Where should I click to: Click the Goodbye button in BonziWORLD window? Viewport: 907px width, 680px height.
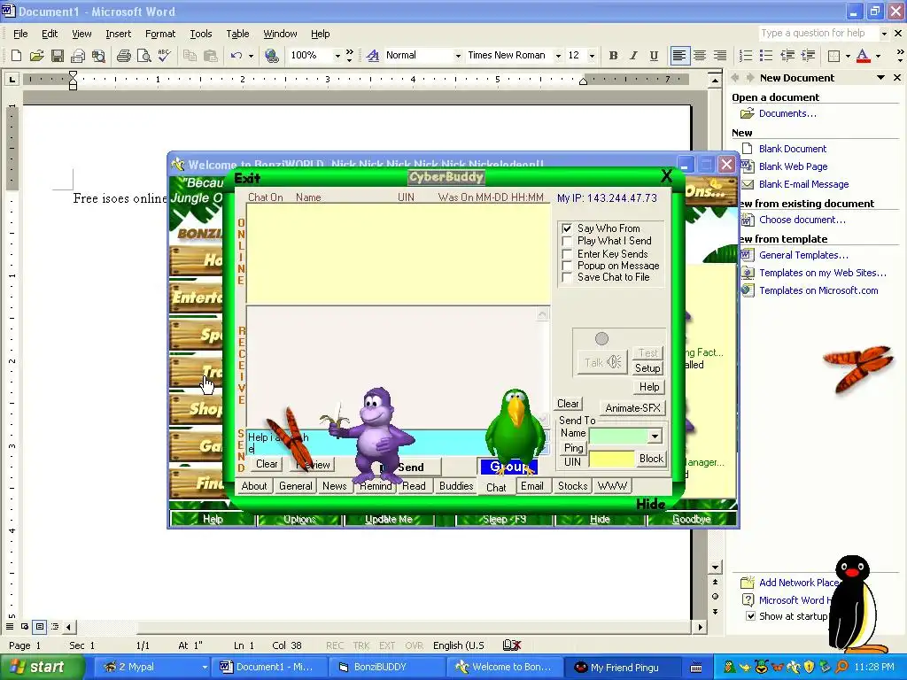[x=691, y=519]
